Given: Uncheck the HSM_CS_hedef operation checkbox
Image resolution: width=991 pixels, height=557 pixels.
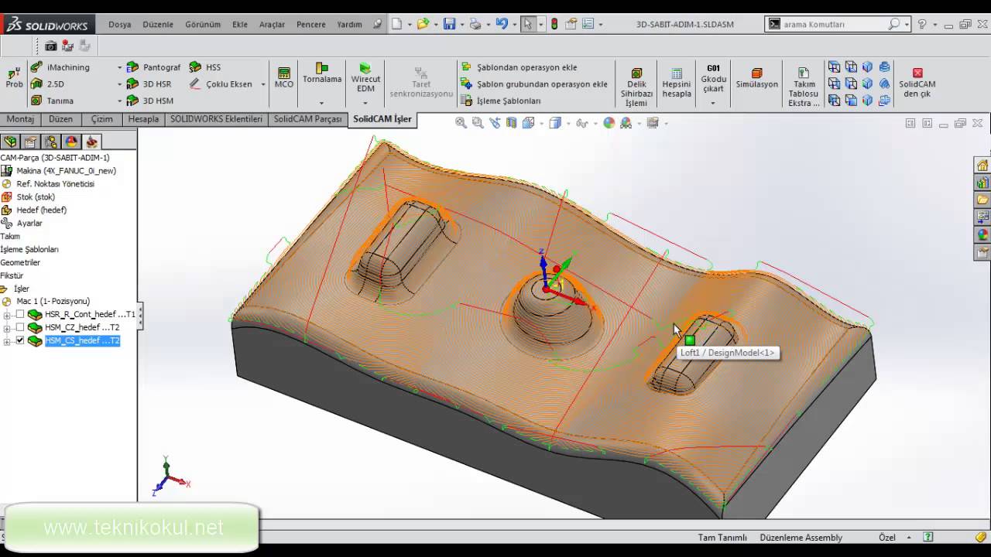Looking at the screenshot, I should click(x=20, y=341).
